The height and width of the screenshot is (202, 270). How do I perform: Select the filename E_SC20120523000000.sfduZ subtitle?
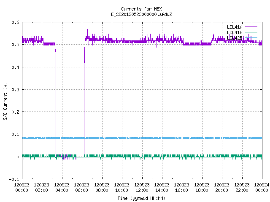(x=141, y=14)
